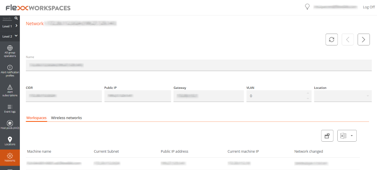Open AD group operations
Screen dimensions: 377x170
[10, 51]
